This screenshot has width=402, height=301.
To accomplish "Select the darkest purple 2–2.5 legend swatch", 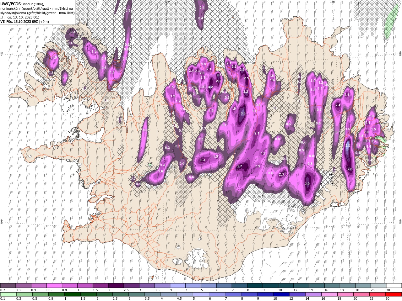I will (116, 285).
